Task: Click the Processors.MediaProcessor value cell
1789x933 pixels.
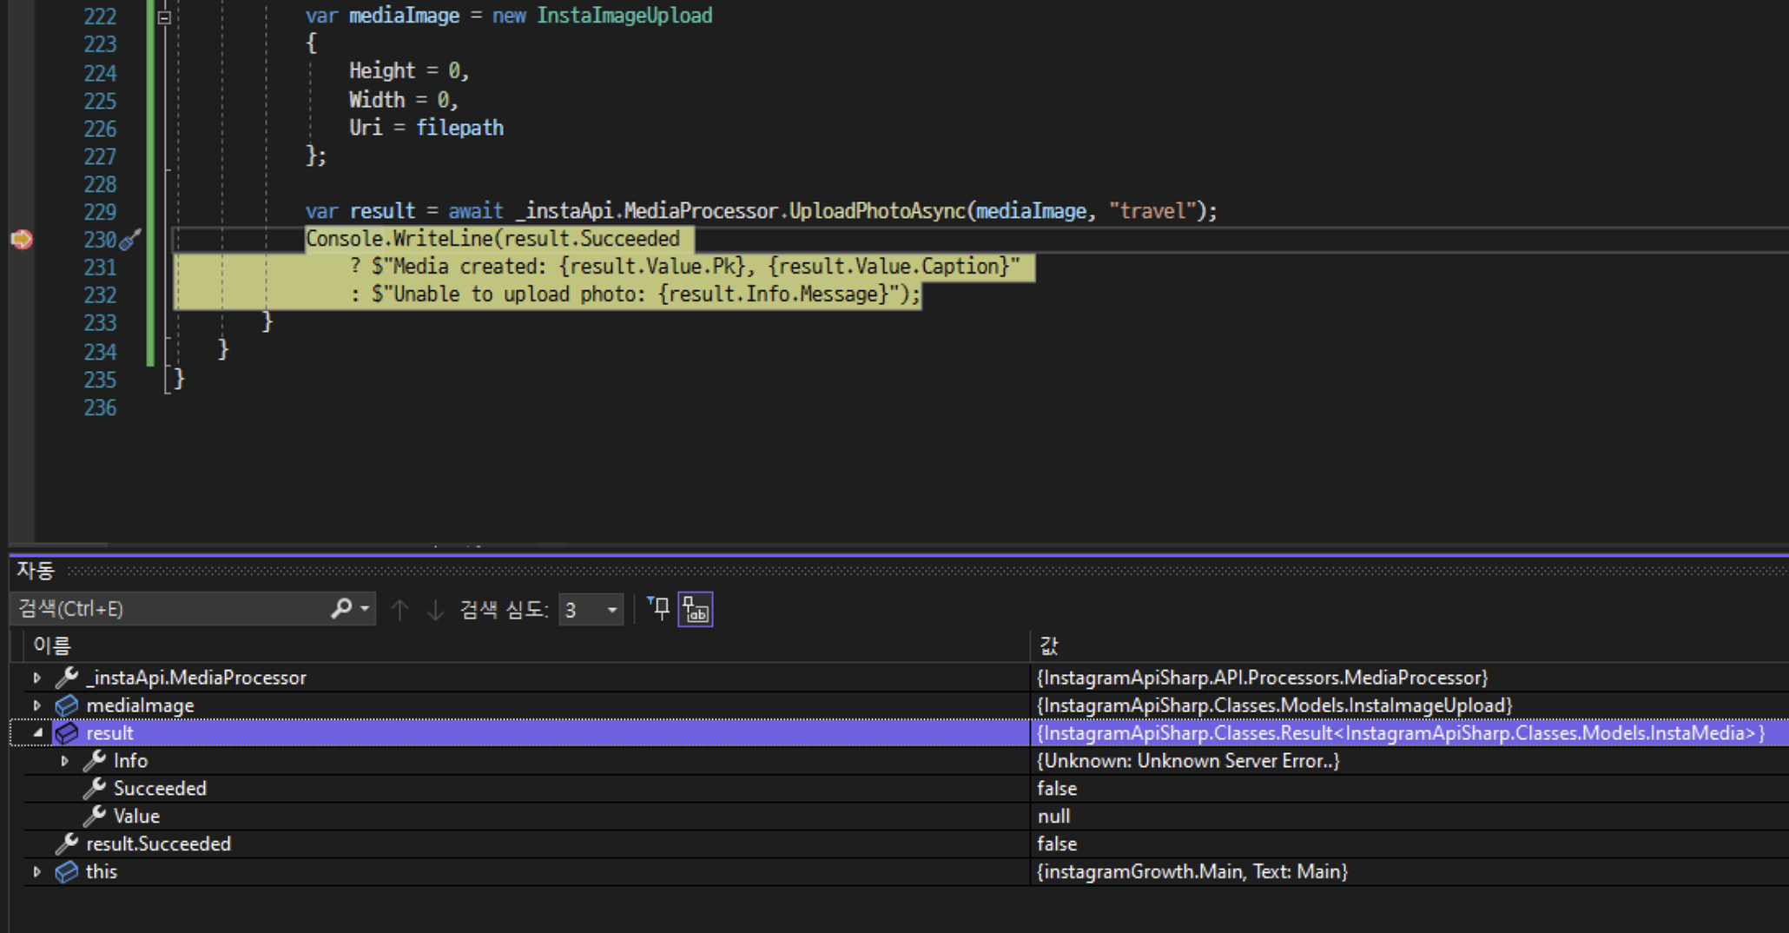Action: pyautogui.click(x=1262, y=678)
